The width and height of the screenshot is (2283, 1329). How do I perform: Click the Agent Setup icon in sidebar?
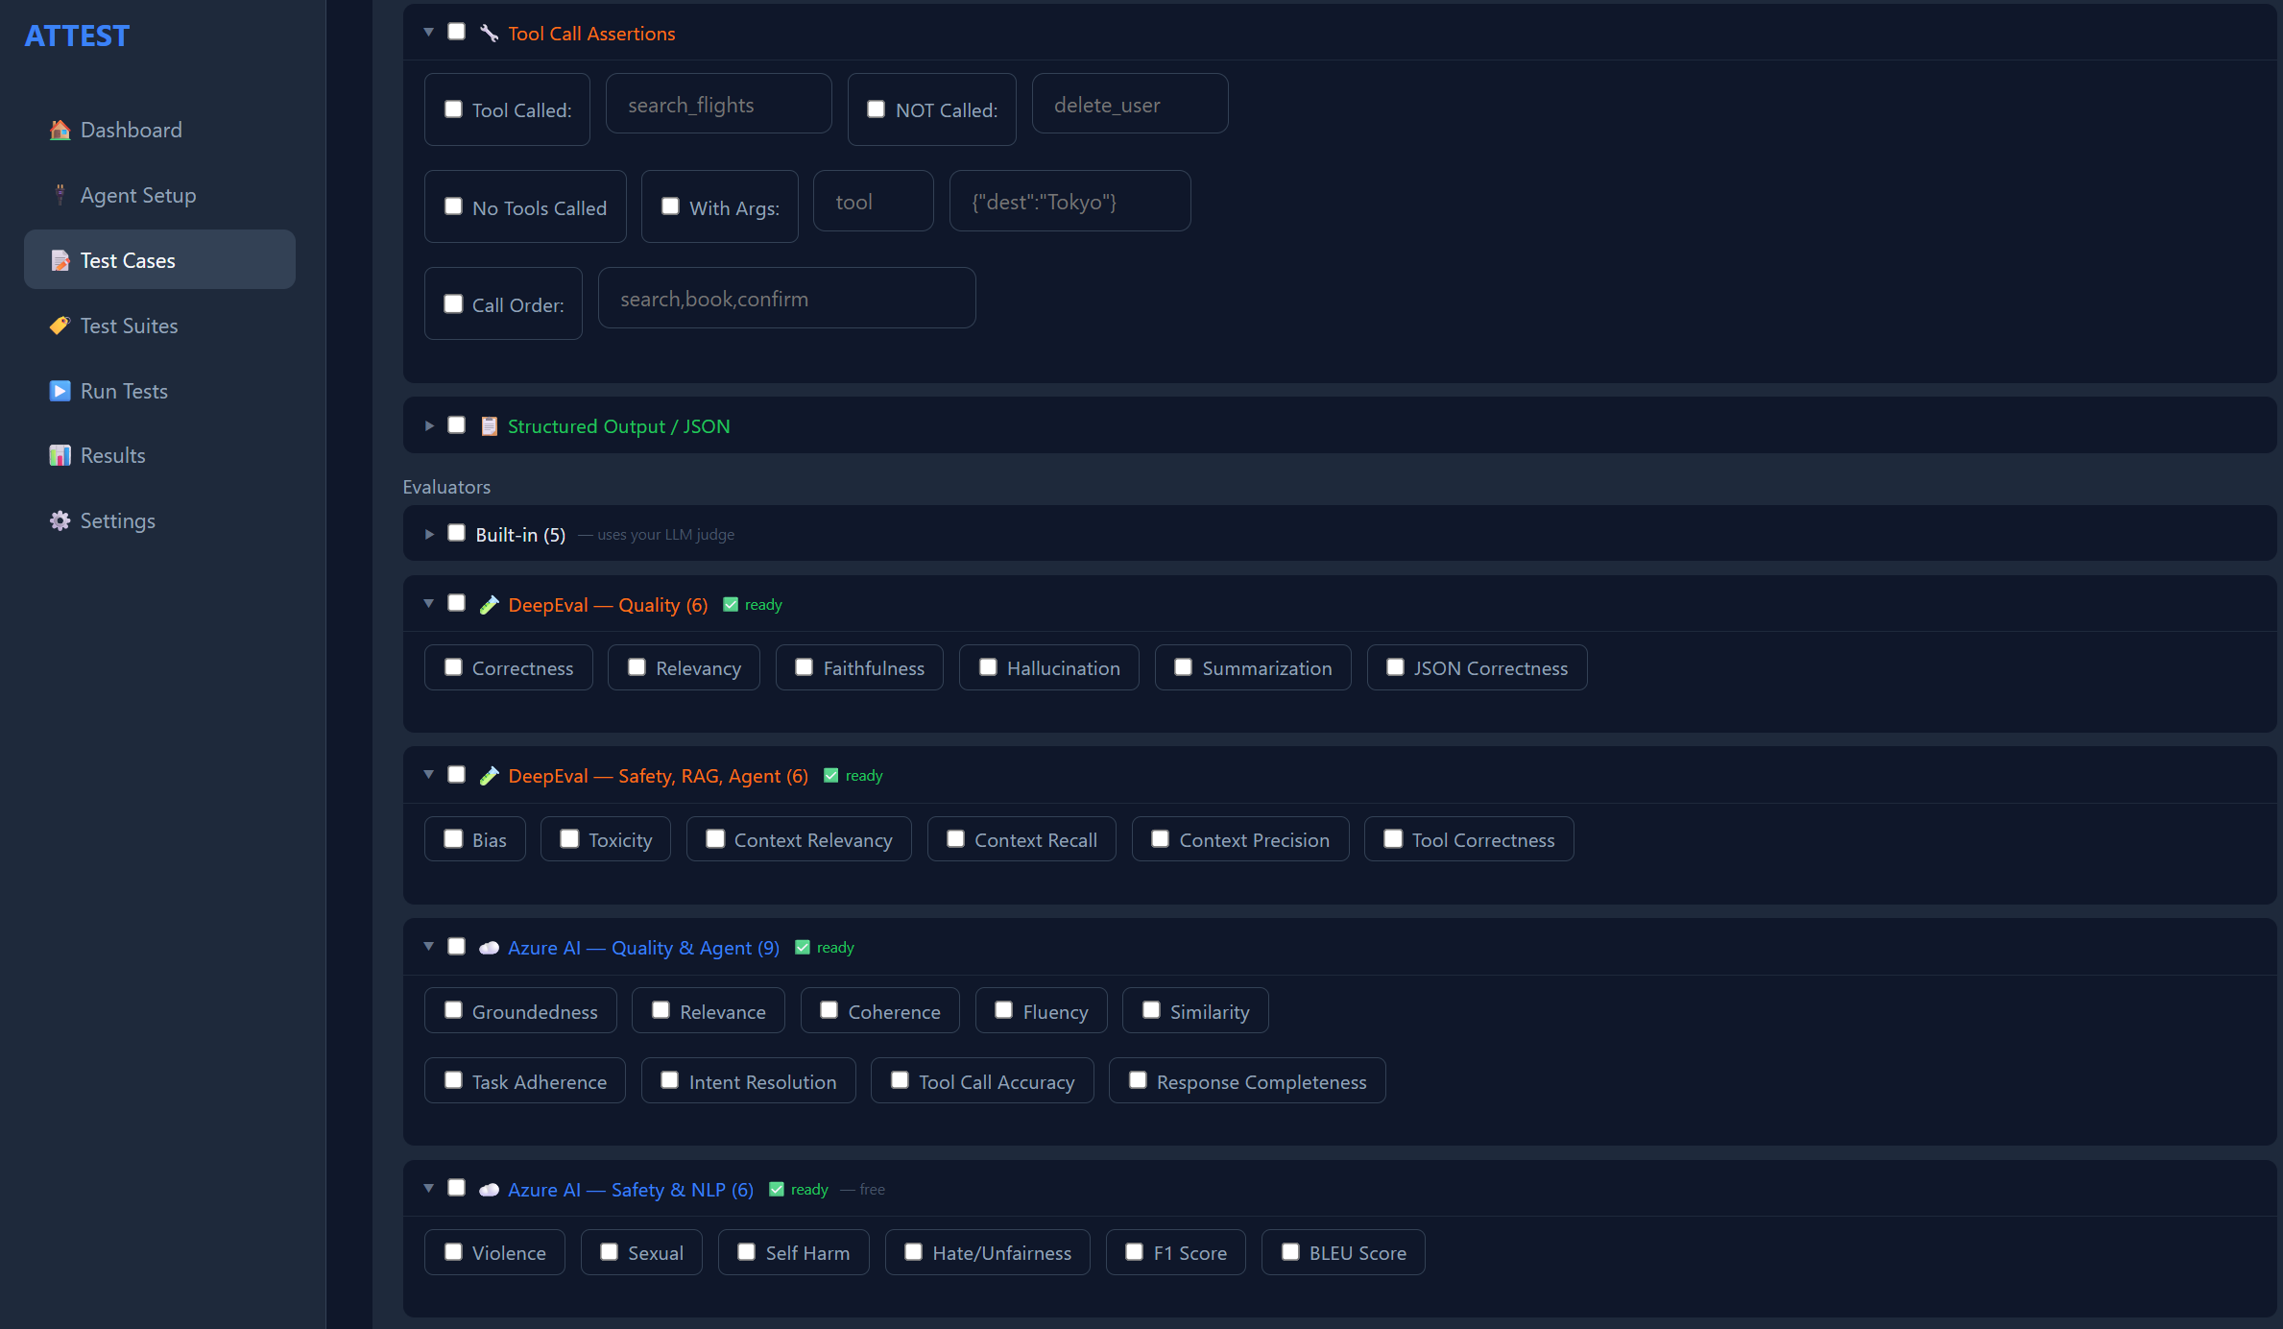coord(60,195)
